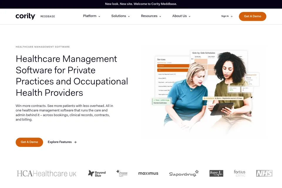Screen dimensions: 282x188
Task: Click the Superdrug logo
Action: pos(184,173)
